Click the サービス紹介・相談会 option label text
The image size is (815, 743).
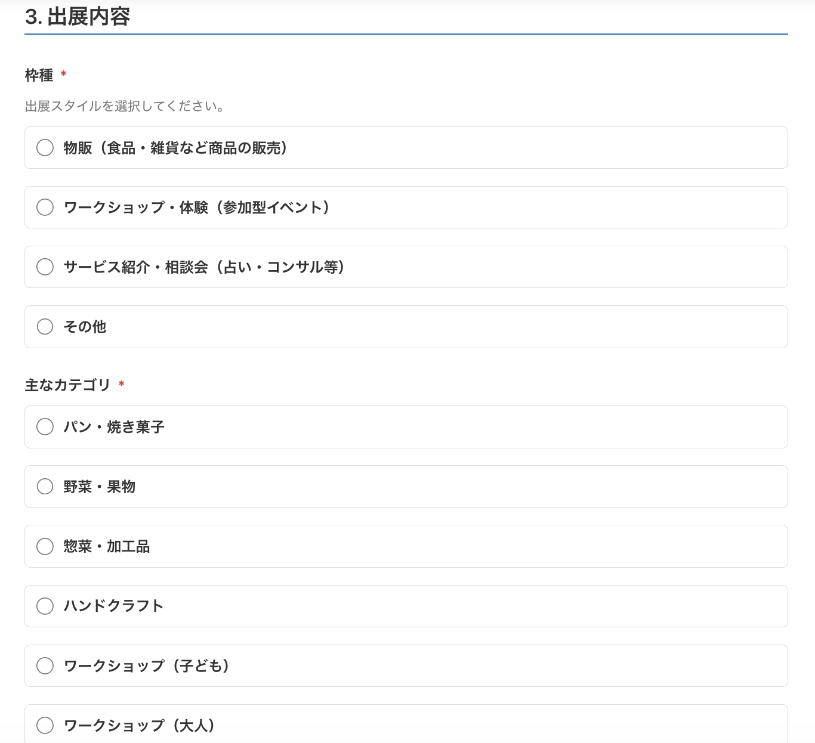[x=204, y=267]
